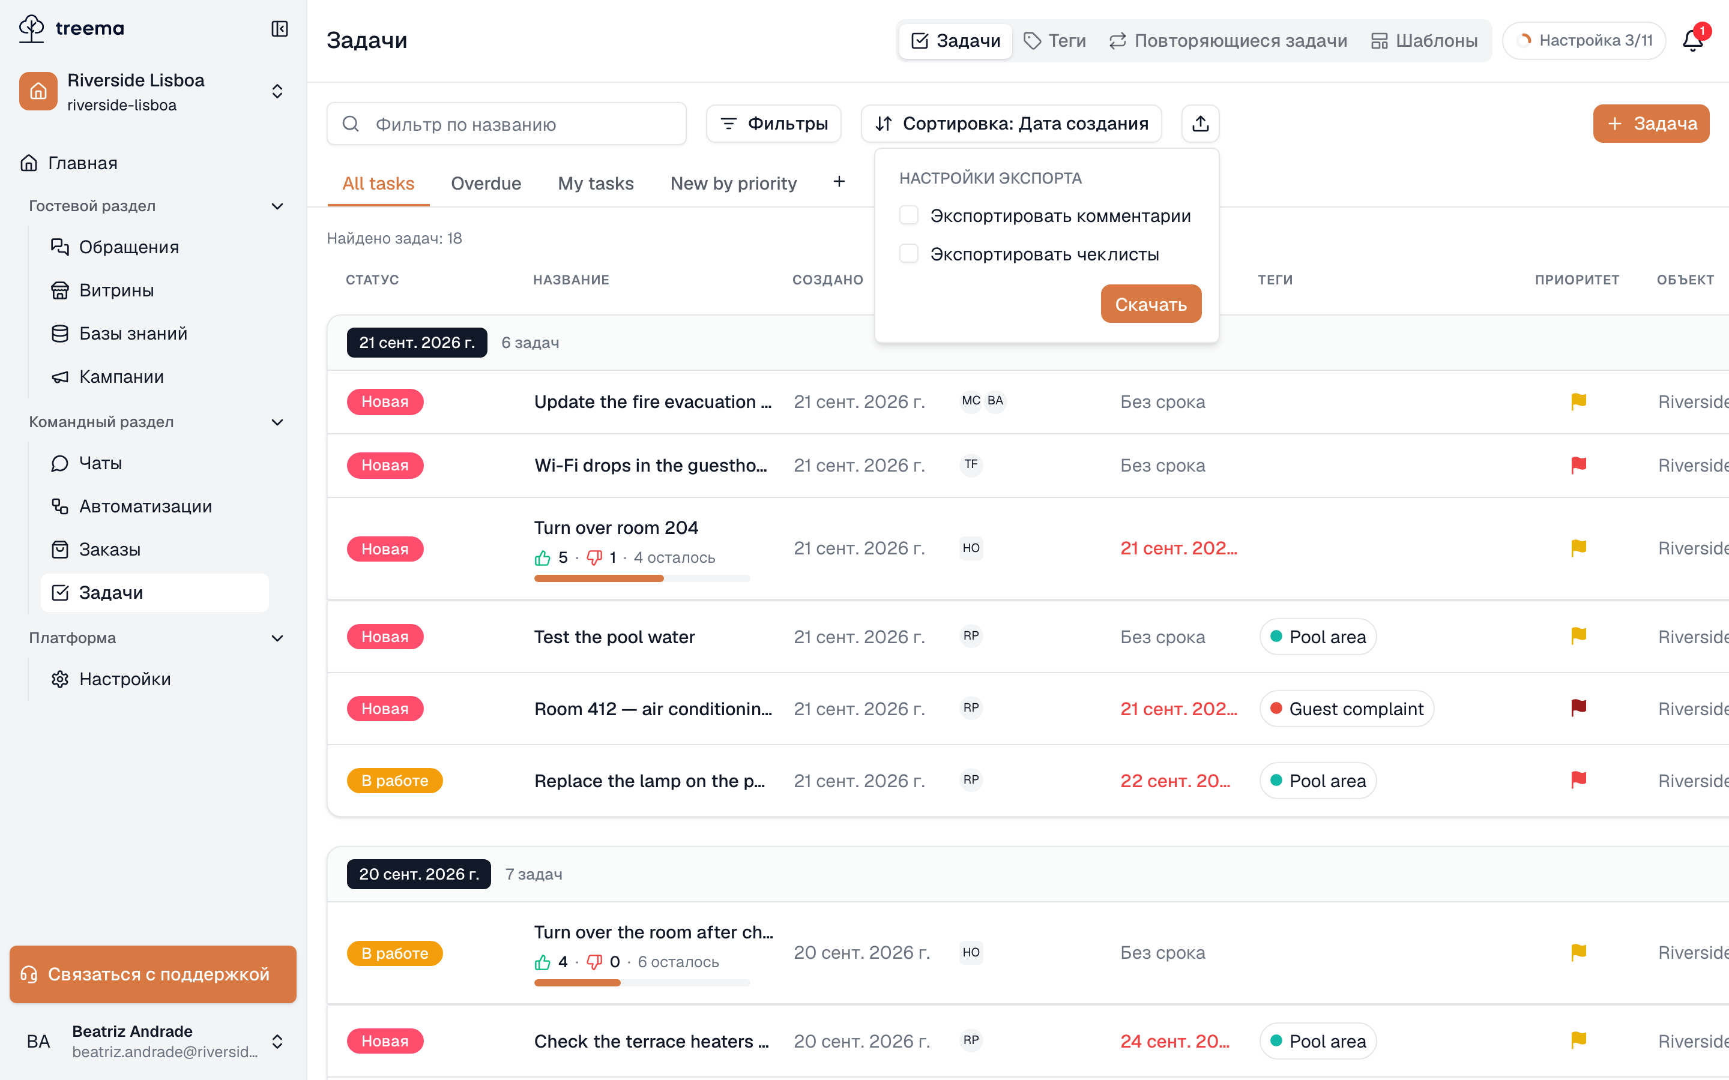Open Автоматизации in the sidebar

tap(154, 506)
